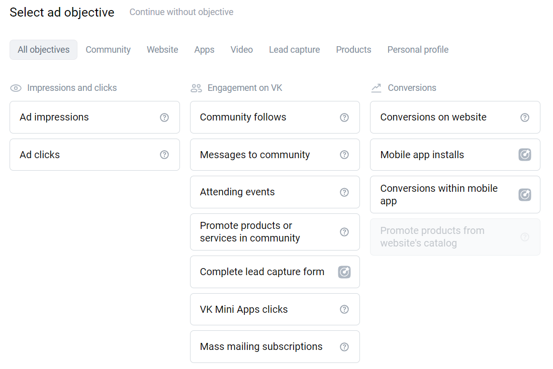Image resolution: width=553 pixels, height=369 pixels.
Task: Choose Promote products or services in community
Action: (274, 232)
